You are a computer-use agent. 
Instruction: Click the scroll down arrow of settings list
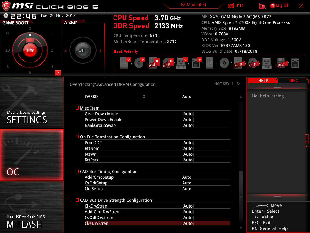[241, 228]
